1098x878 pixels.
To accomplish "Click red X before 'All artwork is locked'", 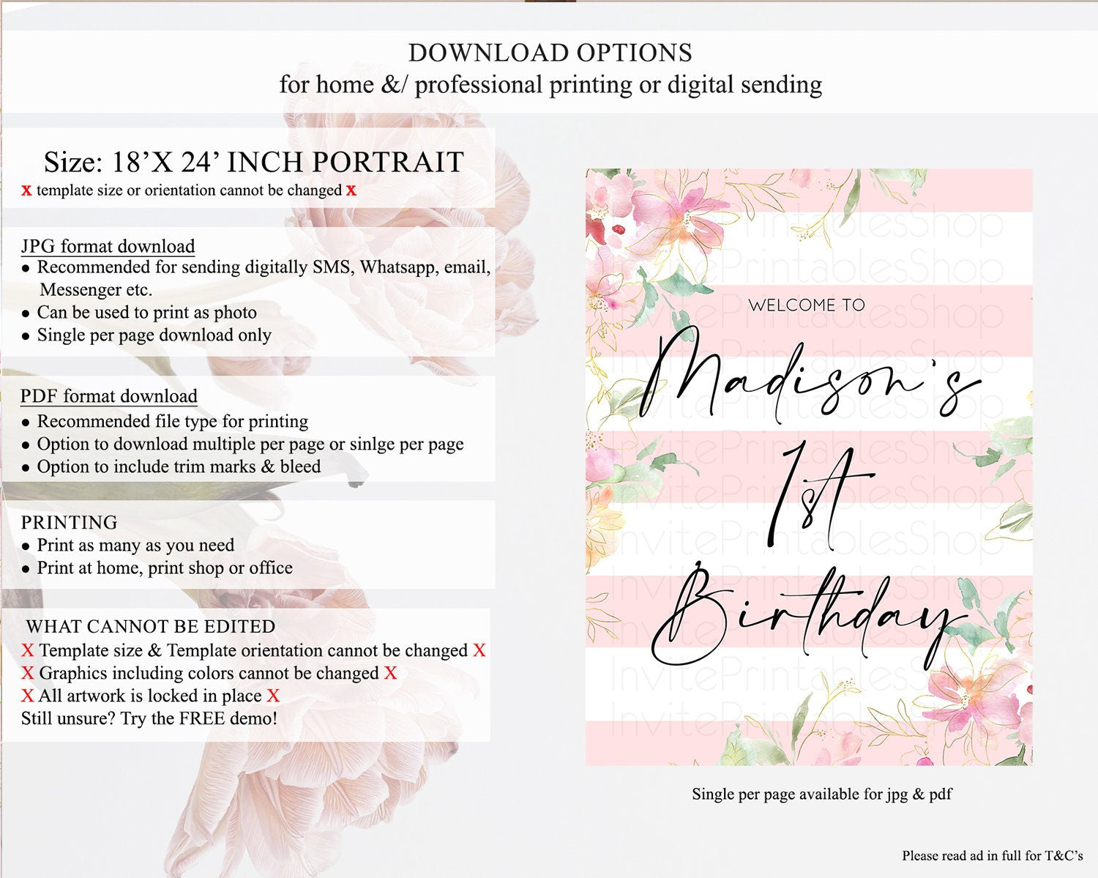I will click(x=28, y=696).
